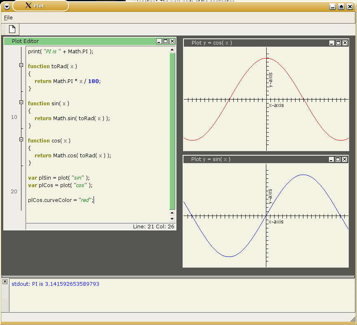Click the 'stdout: PI is 3.141592653589793' output line
The image size is (357, 325).
pos(55,284)
